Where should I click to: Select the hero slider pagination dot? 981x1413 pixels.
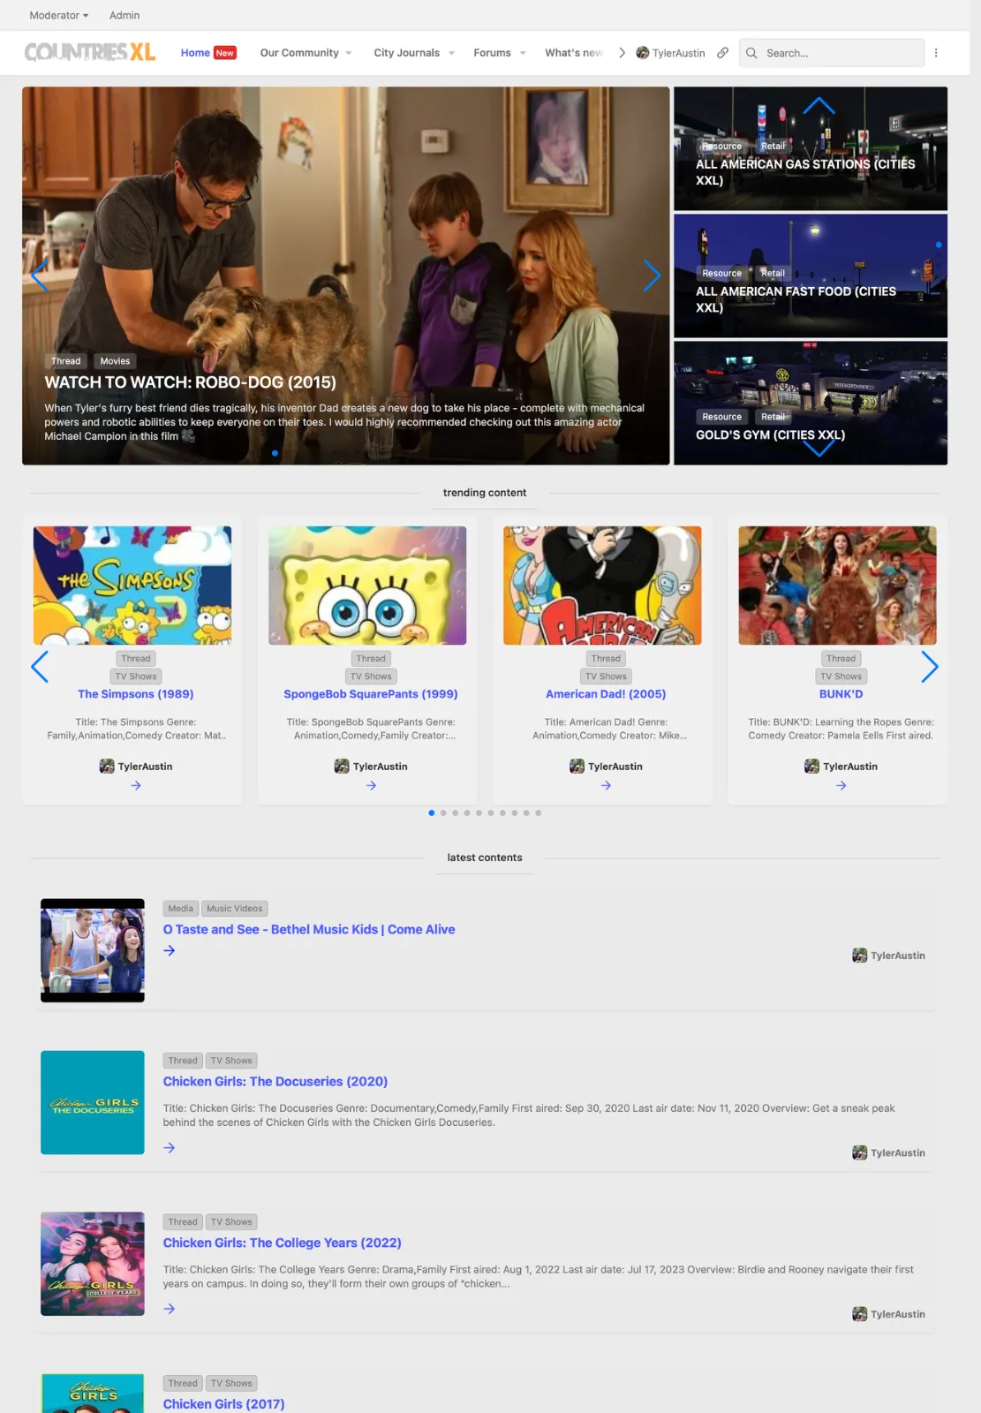275,453
